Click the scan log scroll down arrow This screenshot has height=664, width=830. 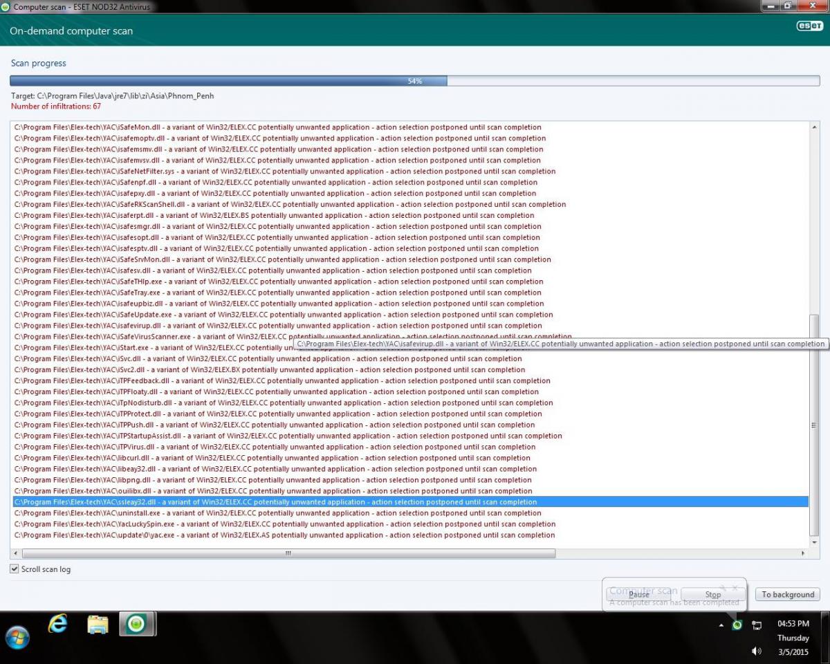tap(814, 542)
